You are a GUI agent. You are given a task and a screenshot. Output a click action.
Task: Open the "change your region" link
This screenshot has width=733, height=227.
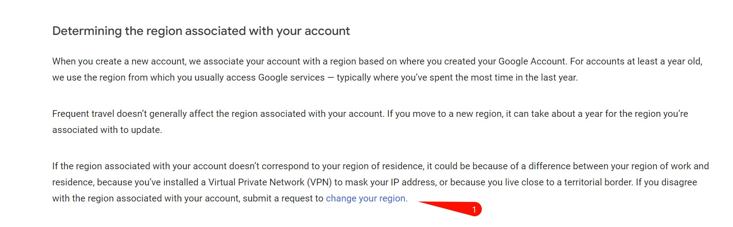point(366,198)
